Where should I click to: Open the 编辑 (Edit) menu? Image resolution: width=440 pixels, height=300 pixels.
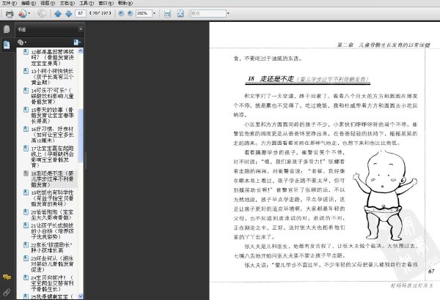tap(29, 3)
